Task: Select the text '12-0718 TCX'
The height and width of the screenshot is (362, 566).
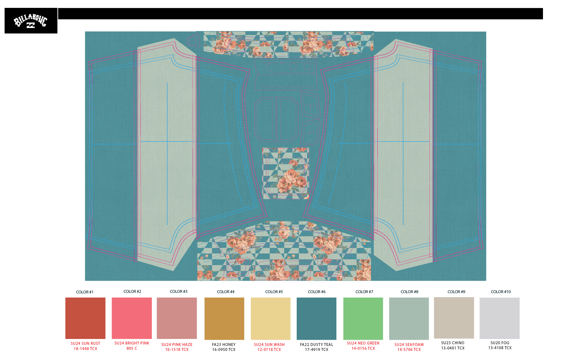Action: coord(269,349)
